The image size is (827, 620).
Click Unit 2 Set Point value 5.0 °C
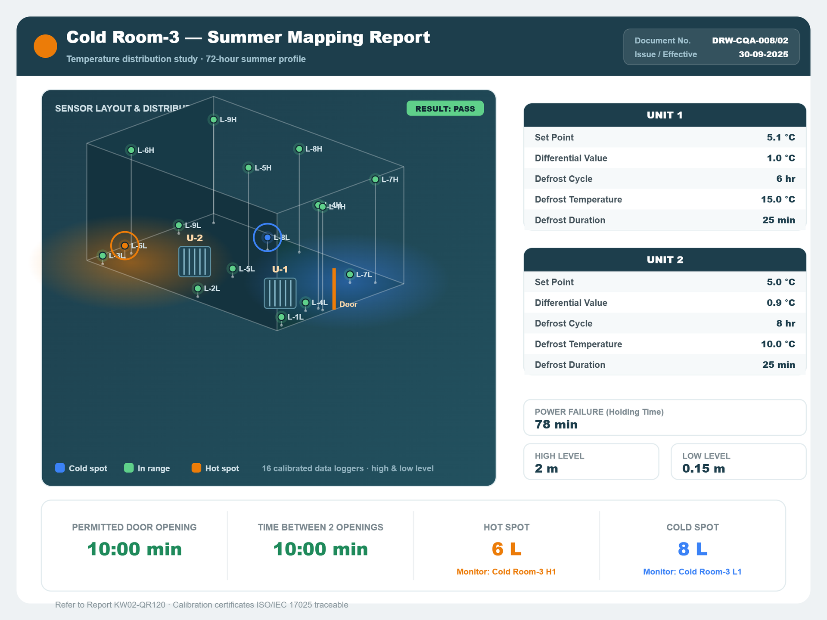(x=781, y=282)
